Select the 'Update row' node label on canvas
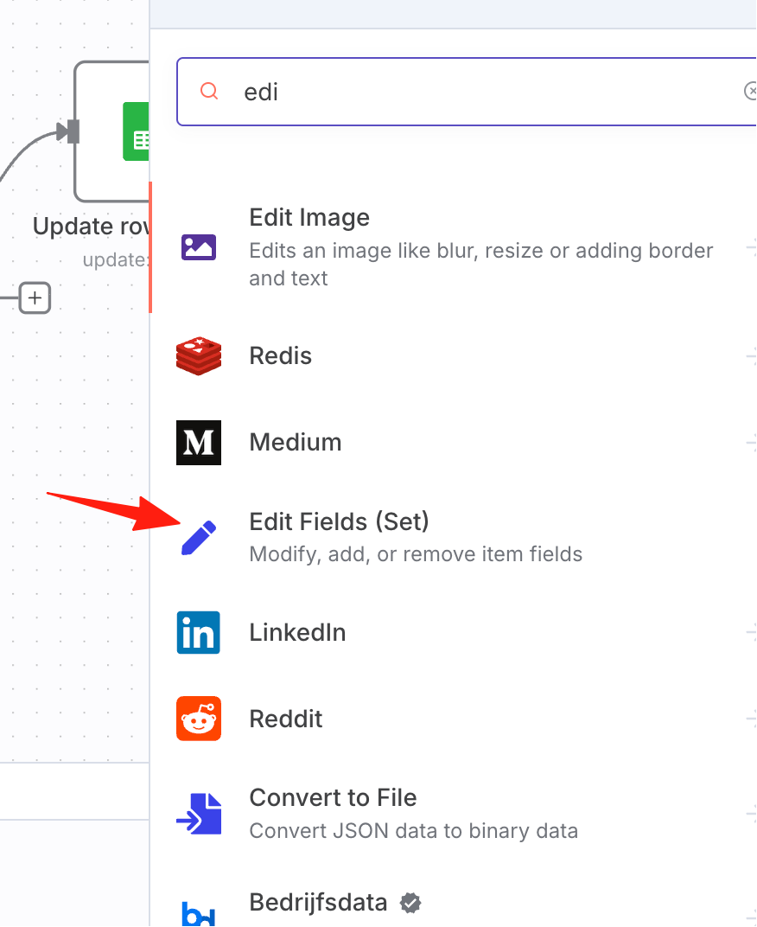Viewport: 757px width, 927px height. [91, 227]
